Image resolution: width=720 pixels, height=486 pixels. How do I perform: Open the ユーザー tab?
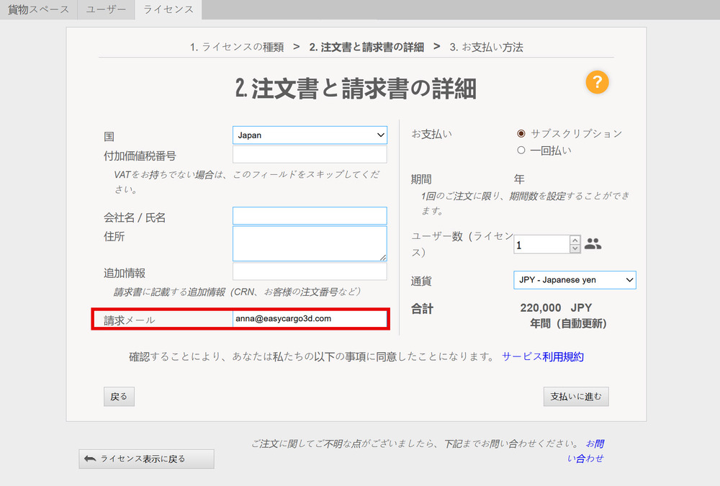(106, 10)
